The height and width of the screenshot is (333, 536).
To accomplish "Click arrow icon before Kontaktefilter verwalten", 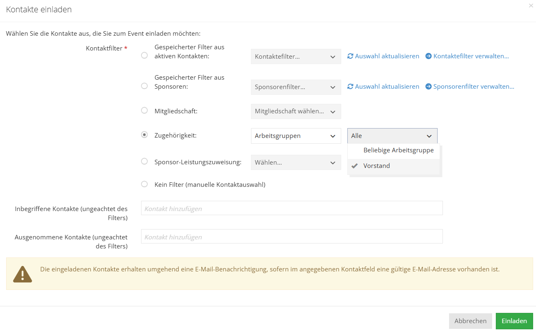I will pos(429,56).
